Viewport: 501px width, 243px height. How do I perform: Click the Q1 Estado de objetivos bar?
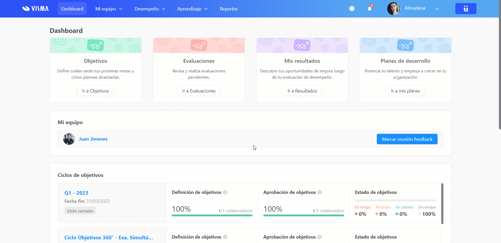point(395,200)
